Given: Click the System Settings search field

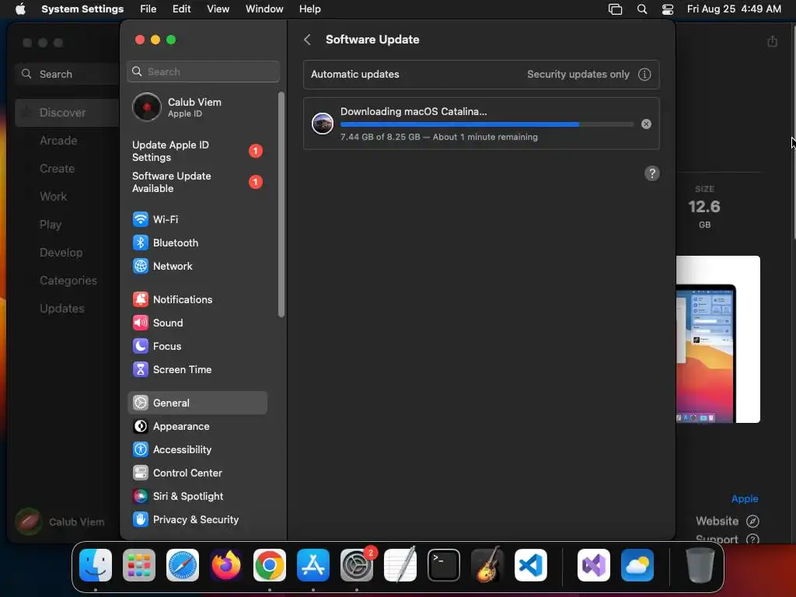Looking at the screenshot, I should (203, 72).
